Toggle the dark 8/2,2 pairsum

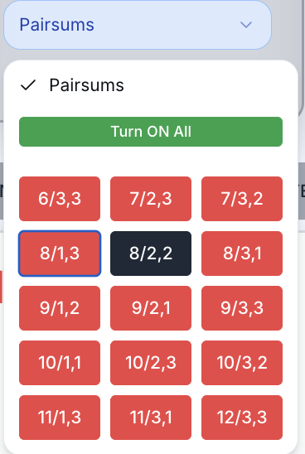pos(151,254)
